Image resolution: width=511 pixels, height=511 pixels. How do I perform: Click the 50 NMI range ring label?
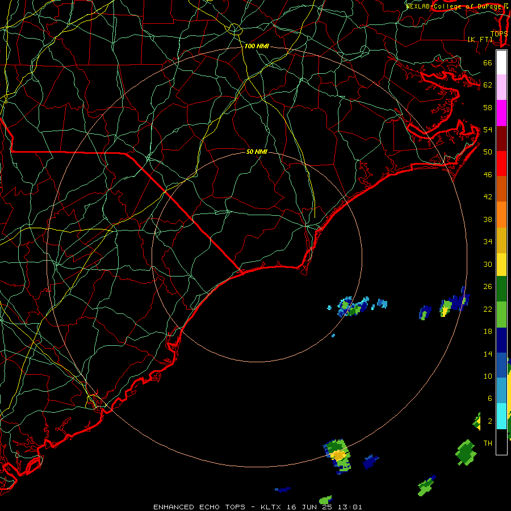tap(257, 152)
